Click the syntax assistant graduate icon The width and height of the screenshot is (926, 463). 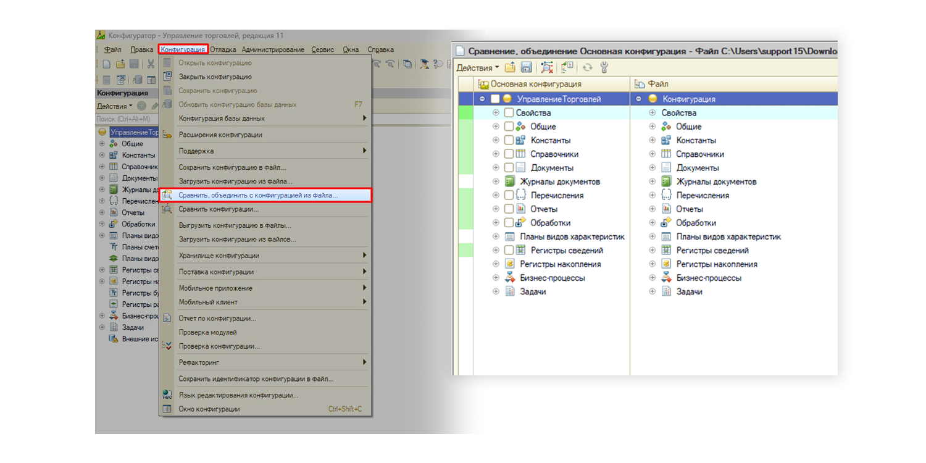point(425,64)
